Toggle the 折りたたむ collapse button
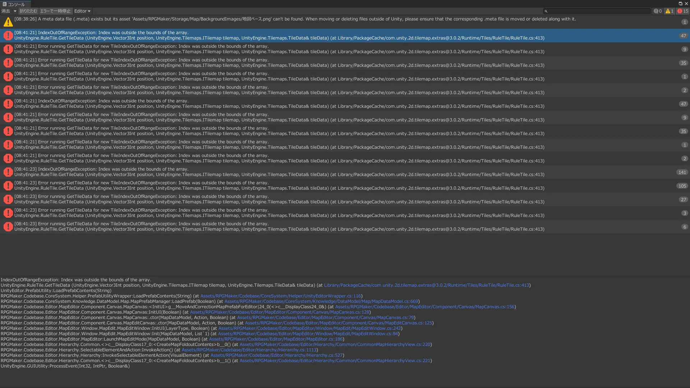690x388 pixels. click(x=28, y=11)
